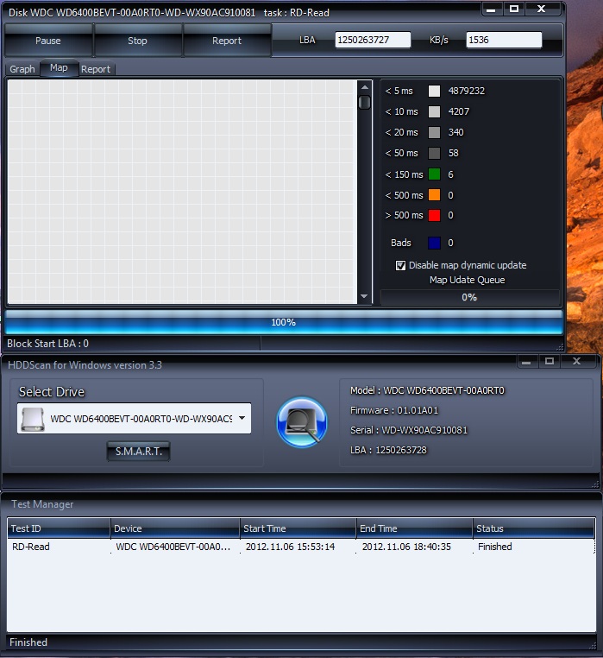
Task: Click the < 20 ms gray swatch
Action: (434, 133)
